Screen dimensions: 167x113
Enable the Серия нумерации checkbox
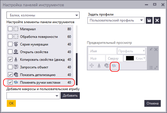(x=10, y=44)
